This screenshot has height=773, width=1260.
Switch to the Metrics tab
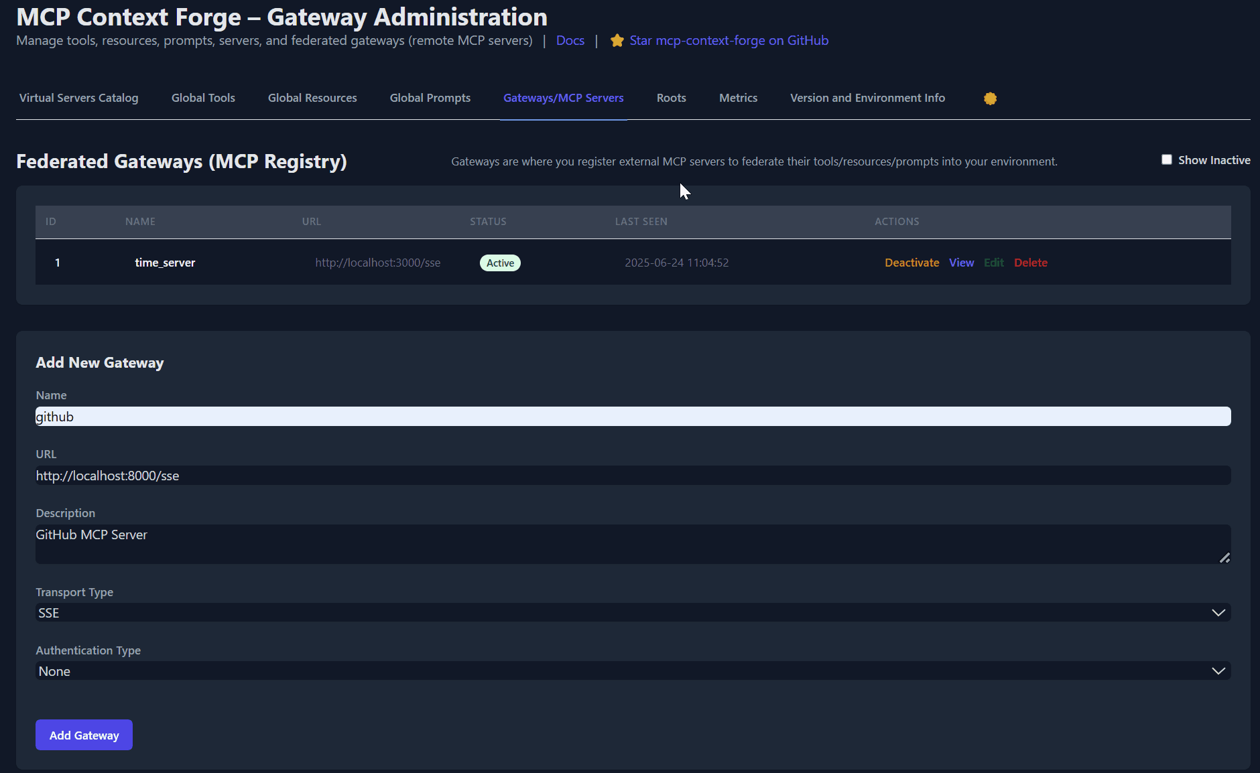click(x=738, y=98)
